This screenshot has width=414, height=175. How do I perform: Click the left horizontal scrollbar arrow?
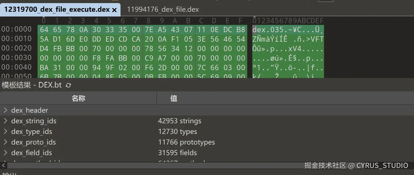click(x=3, y=165)
